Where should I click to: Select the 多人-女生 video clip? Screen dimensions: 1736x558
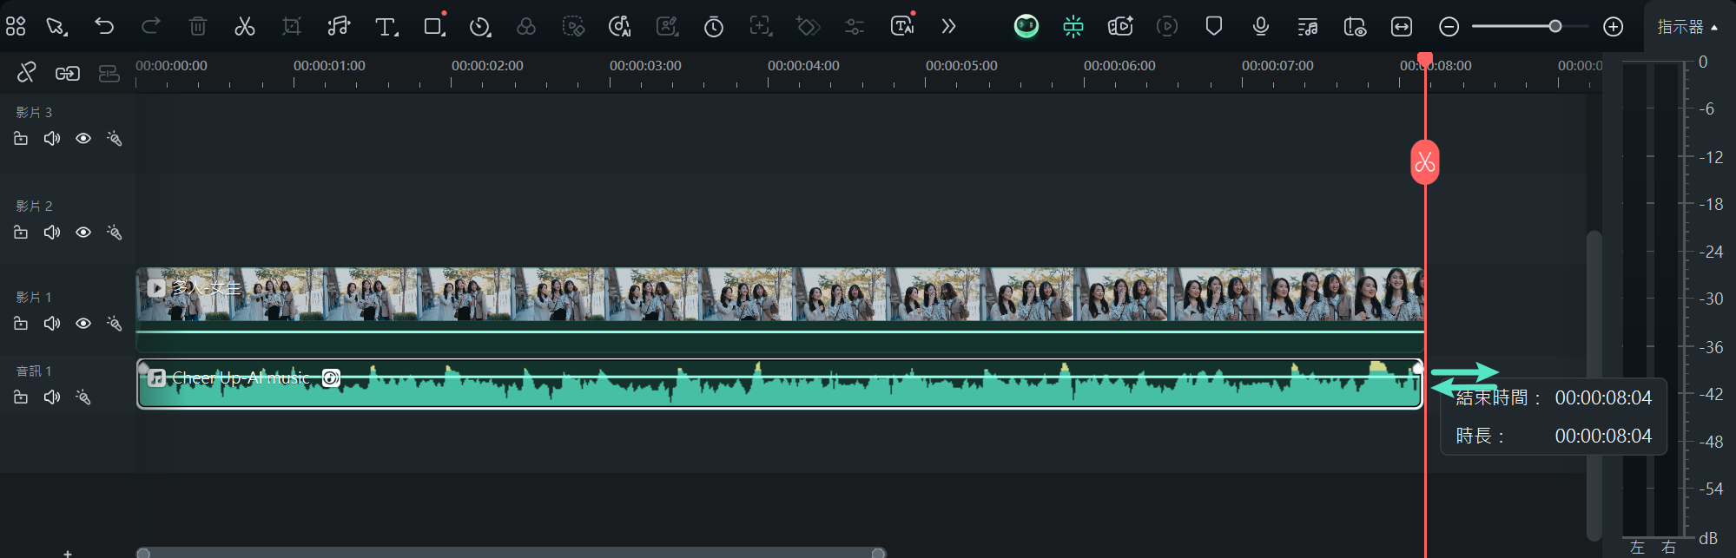pos(780,309)
